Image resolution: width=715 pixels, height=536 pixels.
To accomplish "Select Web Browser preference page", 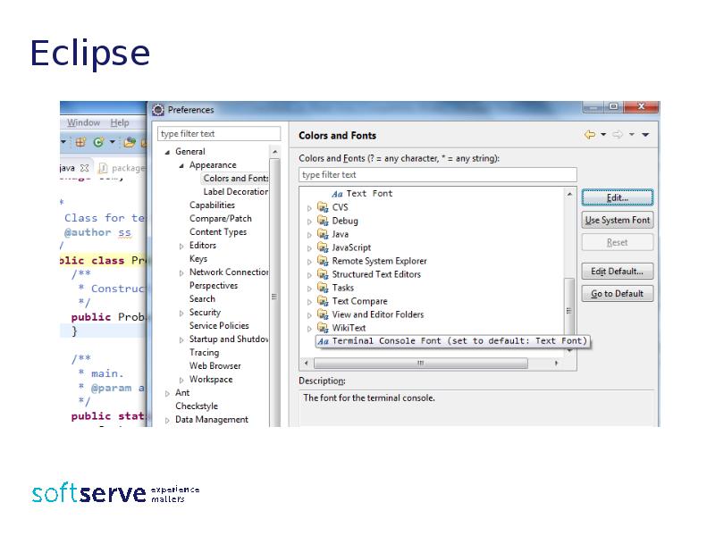I will pos(215,366).
